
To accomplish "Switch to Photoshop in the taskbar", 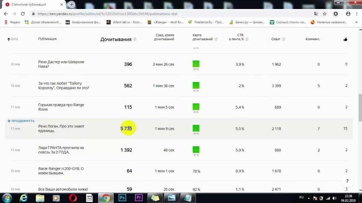I will pyautogui.click(x=122, y=198).
